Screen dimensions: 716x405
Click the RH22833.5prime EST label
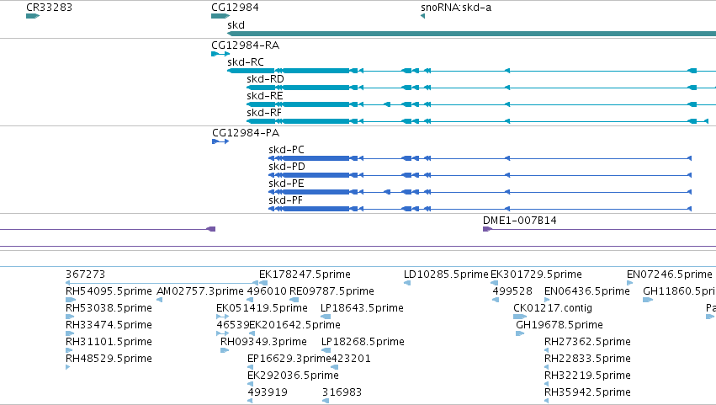coord(587,359)
